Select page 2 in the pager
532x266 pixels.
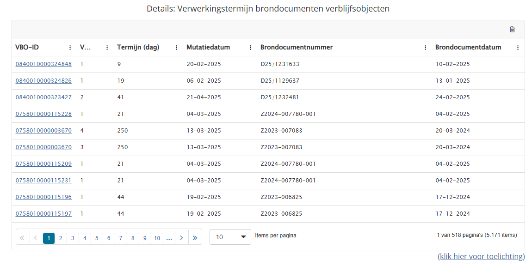point(61,238)
